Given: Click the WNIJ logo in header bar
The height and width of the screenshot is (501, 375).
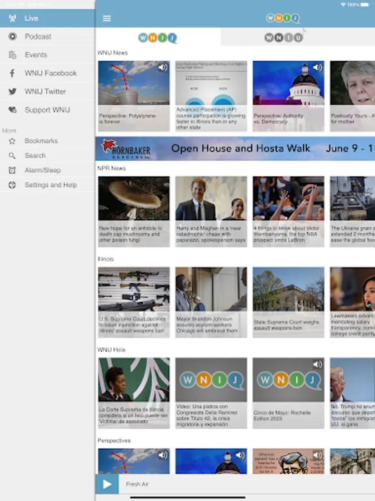Looking at the screenshot, I should (x=283, y=18).
